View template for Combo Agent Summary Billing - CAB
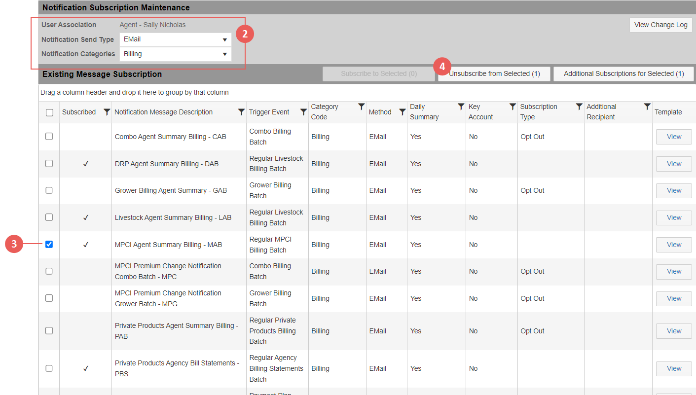The height and width of the screenshot is (395, 696). click(674, 137)
